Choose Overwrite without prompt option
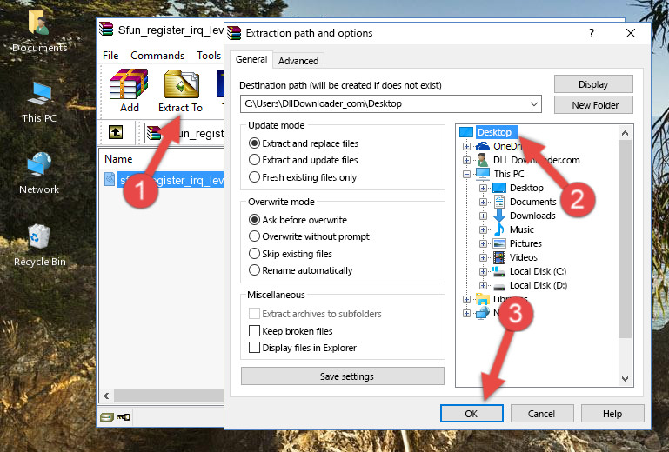The width and height of the screenshot is (669, 452). pyautogui.click(x=255, y=236)
